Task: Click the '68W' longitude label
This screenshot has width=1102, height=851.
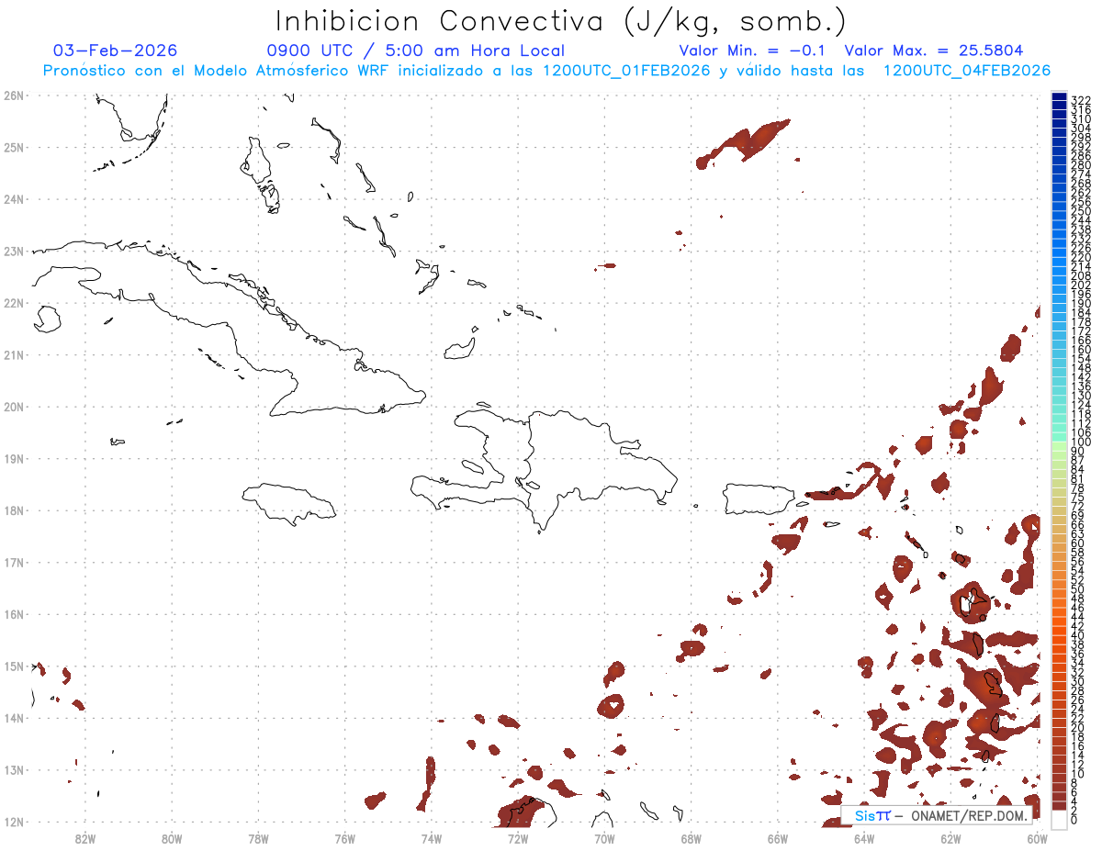Action: point(692,837)
